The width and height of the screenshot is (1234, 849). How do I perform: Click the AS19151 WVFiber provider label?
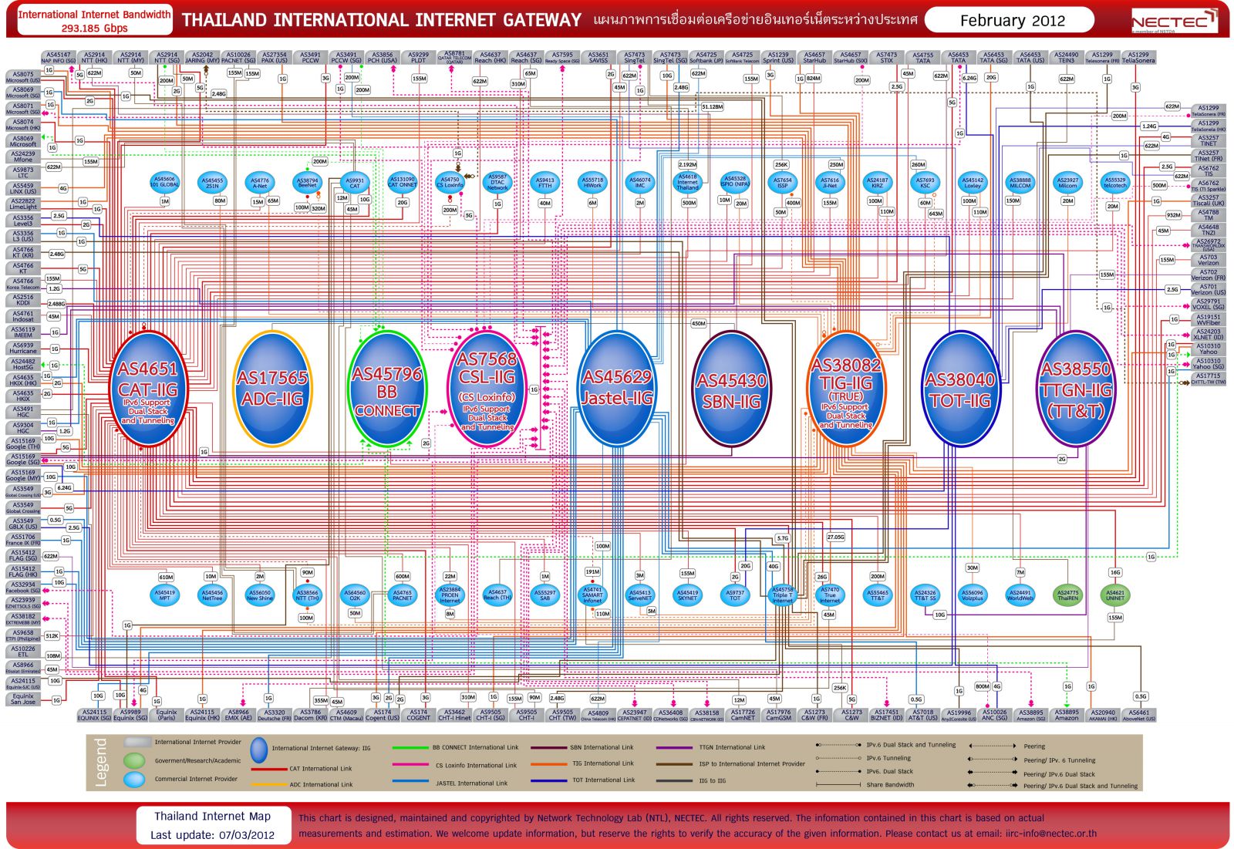(1209, 320)
